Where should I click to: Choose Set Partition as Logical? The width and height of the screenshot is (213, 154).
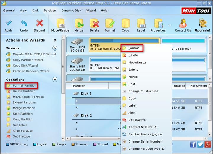point(146,134)
